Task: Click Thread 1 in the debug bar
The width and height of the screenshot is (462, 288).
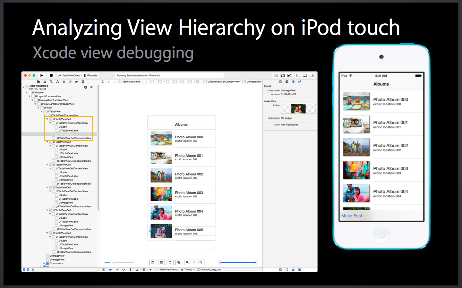Action: pos(187,269)
